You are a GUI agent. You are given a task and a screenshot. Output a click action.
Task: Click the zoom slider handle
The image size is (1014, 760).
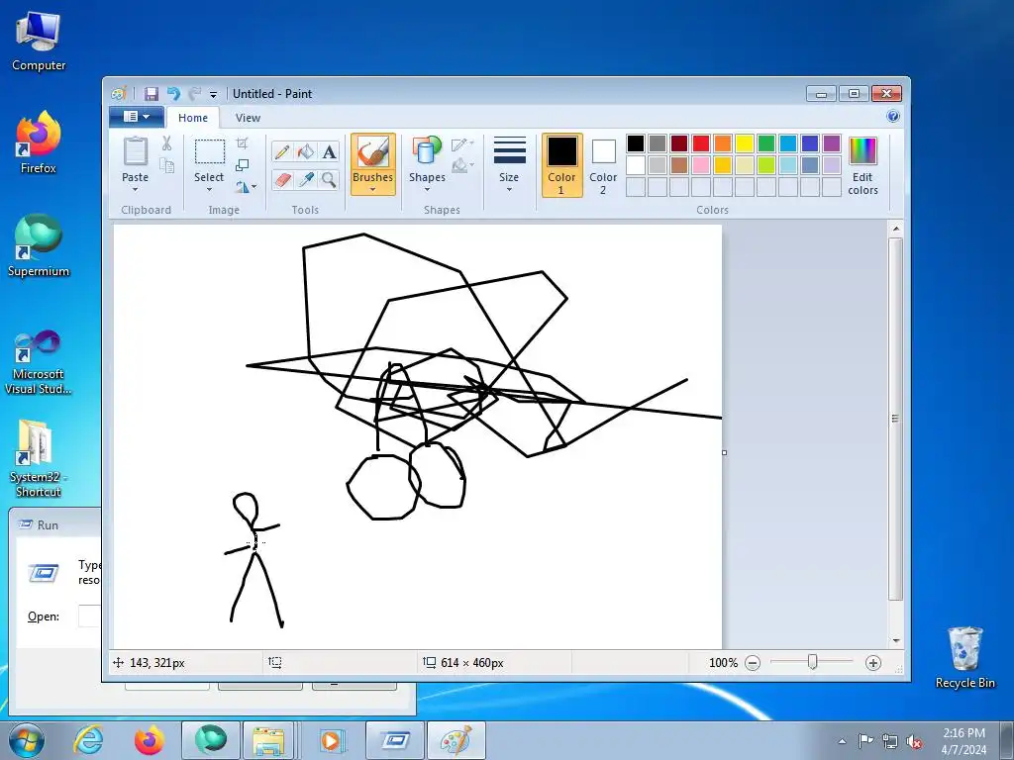click(x=812, y=662)
